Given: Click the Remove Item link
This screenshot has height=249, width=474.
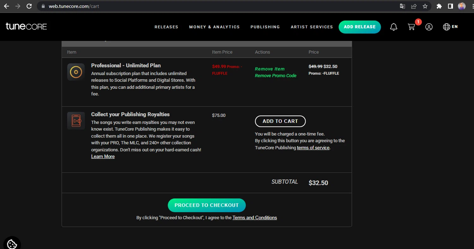Looking at the screenshot, I should (x=270, y=69).
